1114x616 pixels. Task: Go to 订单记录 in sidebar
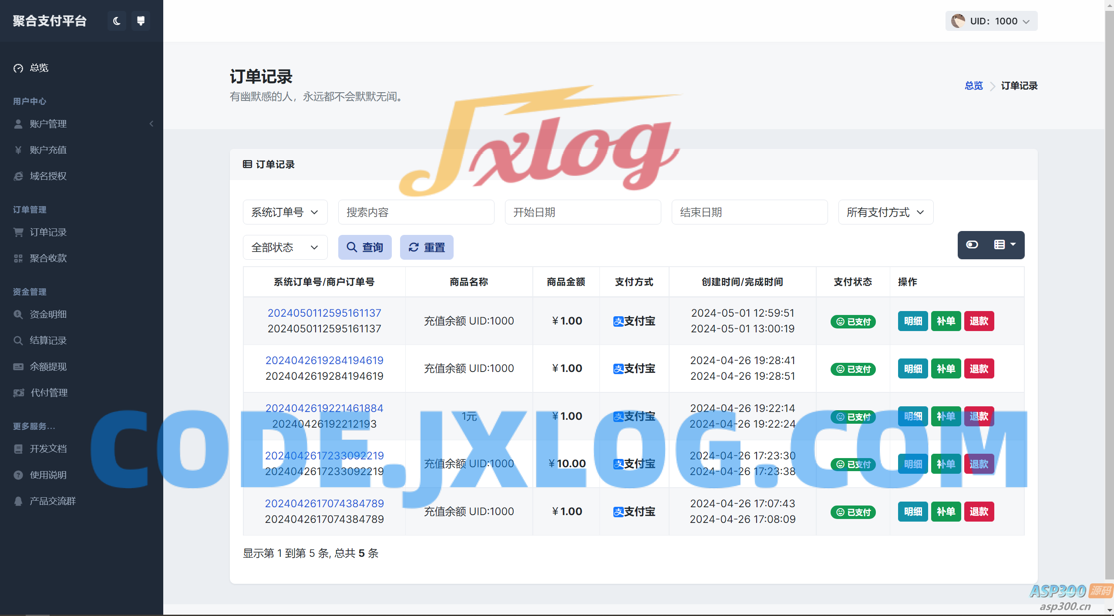coord(48,232)
